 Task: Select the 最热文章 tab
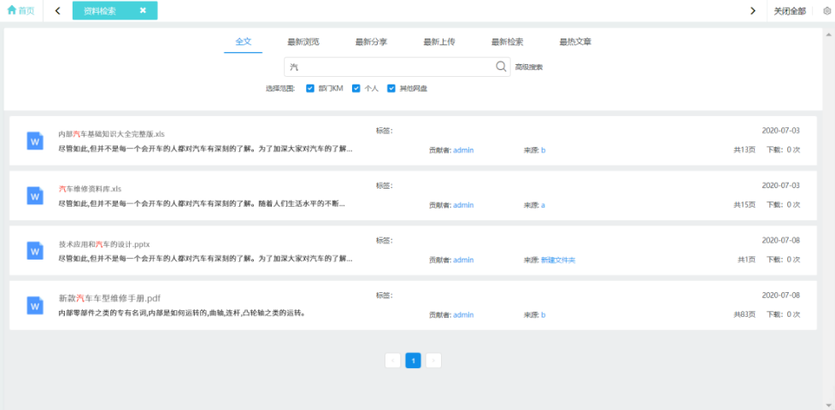point(575,41)
